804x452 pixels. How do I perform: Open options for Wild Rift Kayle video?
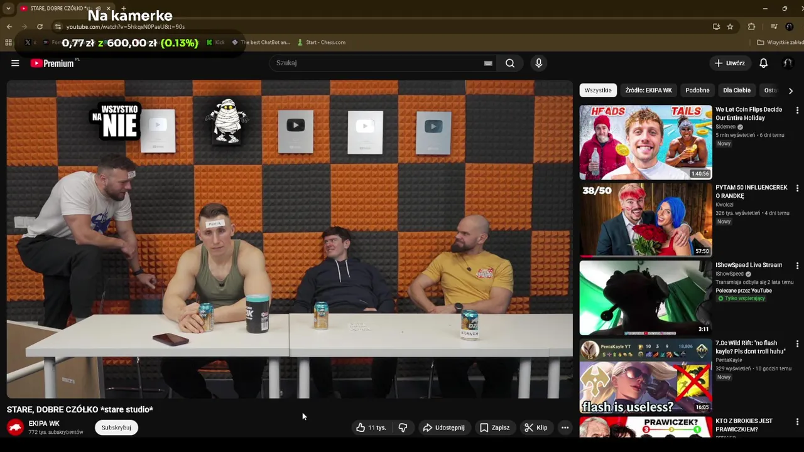click(797, 344)
